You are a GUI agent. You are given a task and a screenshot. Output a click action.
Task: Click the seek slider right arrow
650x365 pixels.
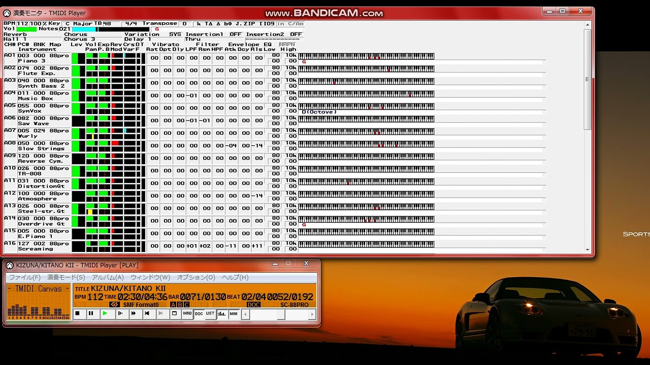pos(313,314)
